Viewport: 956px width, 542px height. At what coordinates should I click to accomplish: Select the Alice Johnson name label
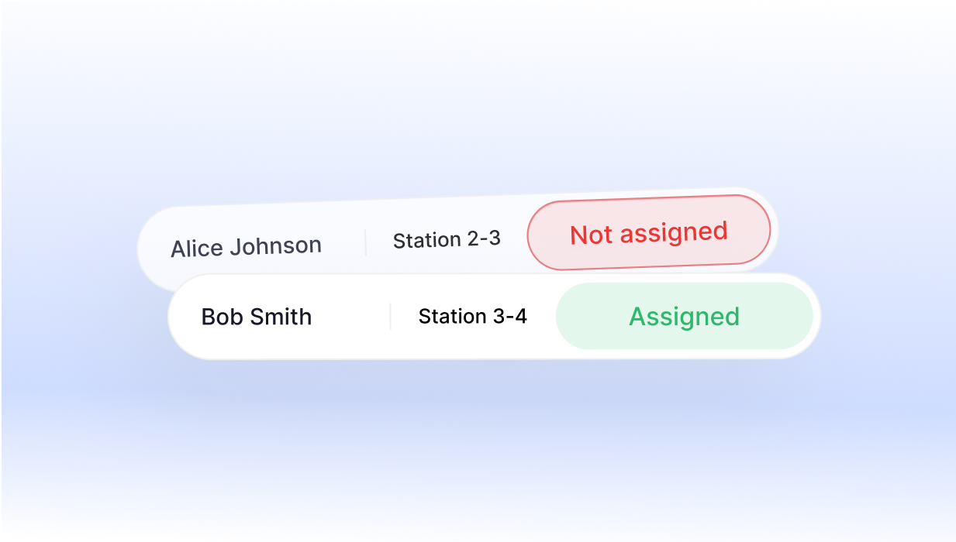pyautogui.click(x=246, y=247)
